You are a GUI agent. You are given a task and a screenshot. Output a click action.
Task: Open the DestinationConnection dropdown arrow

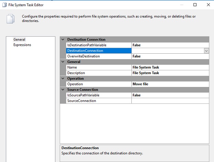(x=206, y=51)
